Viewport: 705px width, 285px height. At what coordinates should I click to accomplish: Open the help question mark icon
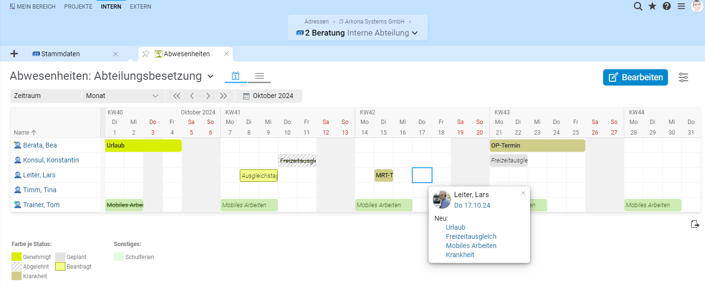click(x=667, y=6)
